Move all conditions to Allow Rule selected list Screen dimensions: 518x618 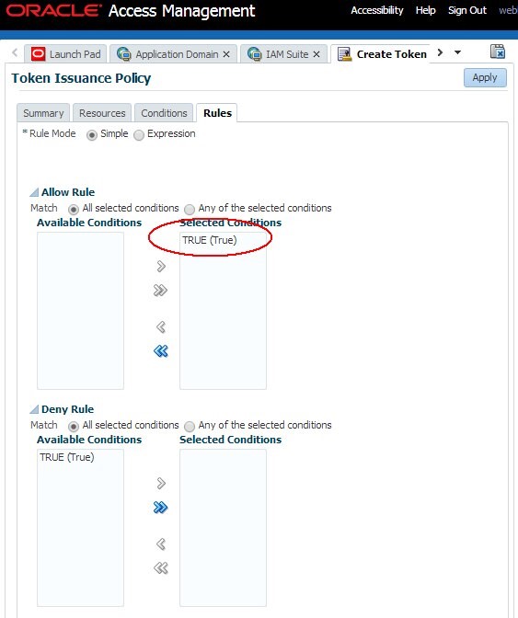pyautogui.click(x=160, y=291)
